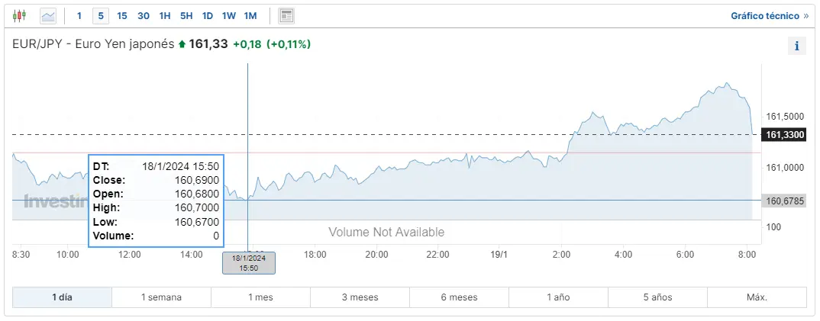Open the news table icon
The image size is (820, 321).
coord(286,16)
